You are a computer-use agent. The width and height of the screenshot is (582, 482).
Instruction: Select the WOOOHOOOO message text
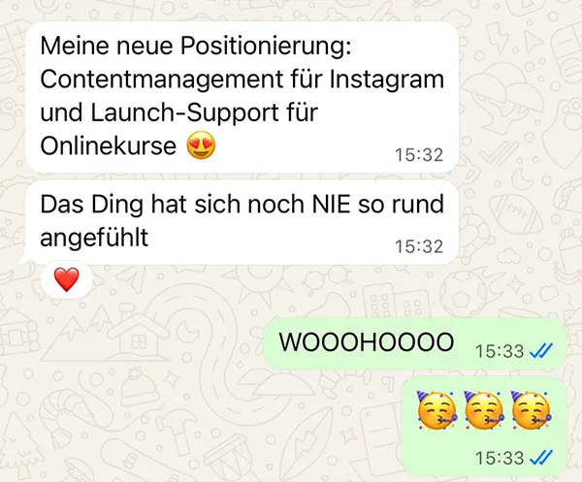point(367,341)
